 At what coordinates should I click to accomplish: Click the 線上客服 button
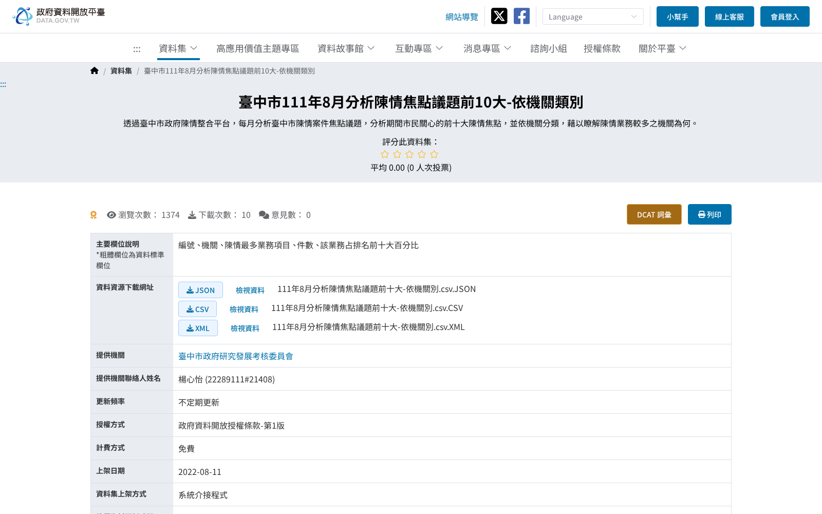click(x=730, y=16)
